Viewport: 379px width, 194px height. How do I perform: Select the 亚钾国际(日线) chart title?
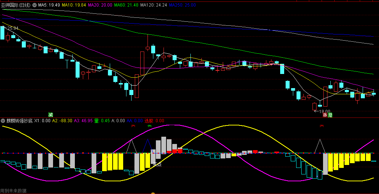(x=16, y=5)
